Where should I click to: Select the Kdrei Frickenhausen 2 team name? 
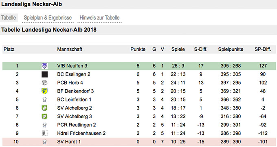coord(81,133)
